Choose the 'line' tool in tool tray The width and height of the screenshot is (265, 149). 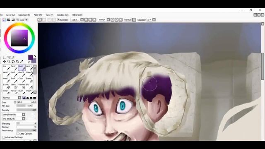click(6, 68)
